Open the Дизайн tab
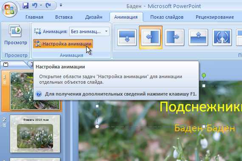The image size is (242, 161). (94, 17)
